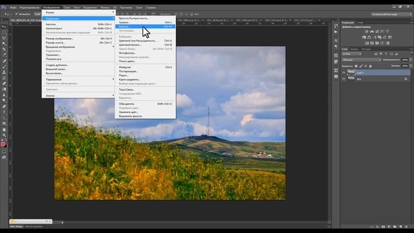Open the layer blend mode dropdown

coord(362,60)
